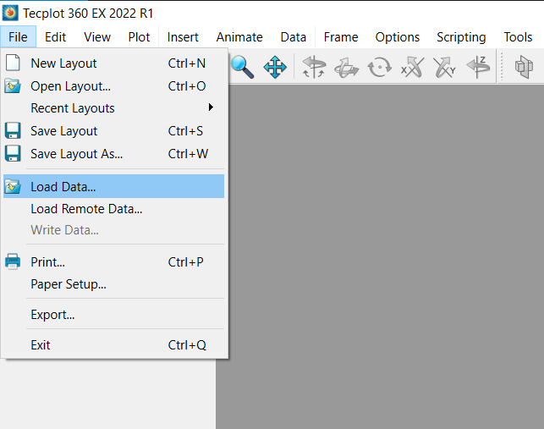Image resolution: width=544 pixels, height=429 pixels.
Task: Choose Print... from File menu
Action: coord(114,261)
